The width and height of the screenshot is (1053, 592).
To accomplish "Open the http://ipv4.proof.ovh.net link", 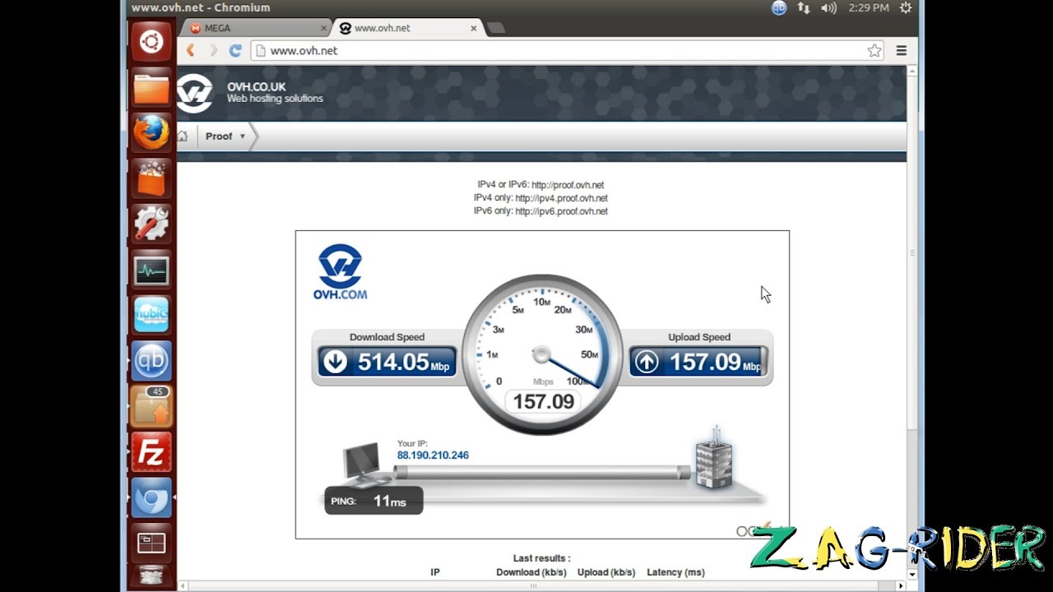I will (562, 198).
